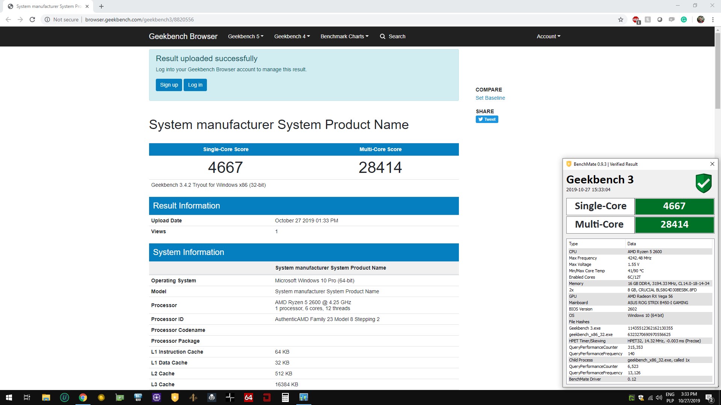Open the orange arrow waveform app on taskbar

pos(193,397)
